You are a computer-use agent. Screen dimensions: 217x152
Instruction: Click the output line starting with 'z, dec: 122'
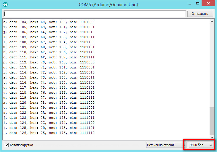(49, 113)
